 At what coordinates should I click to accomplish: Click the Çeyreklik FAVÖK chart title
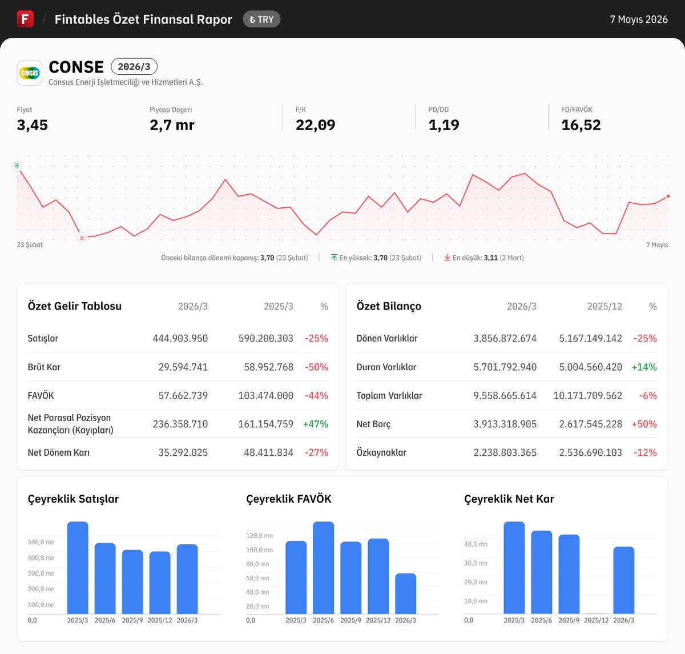[289, 499]
